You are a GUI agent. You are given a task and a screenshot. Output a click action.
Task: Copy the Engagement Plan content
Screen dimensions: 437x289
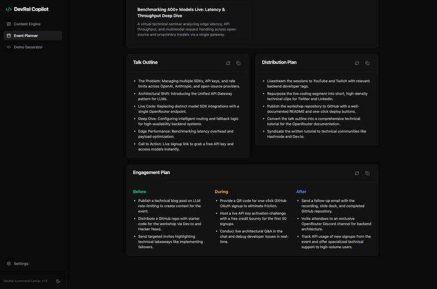368,173
